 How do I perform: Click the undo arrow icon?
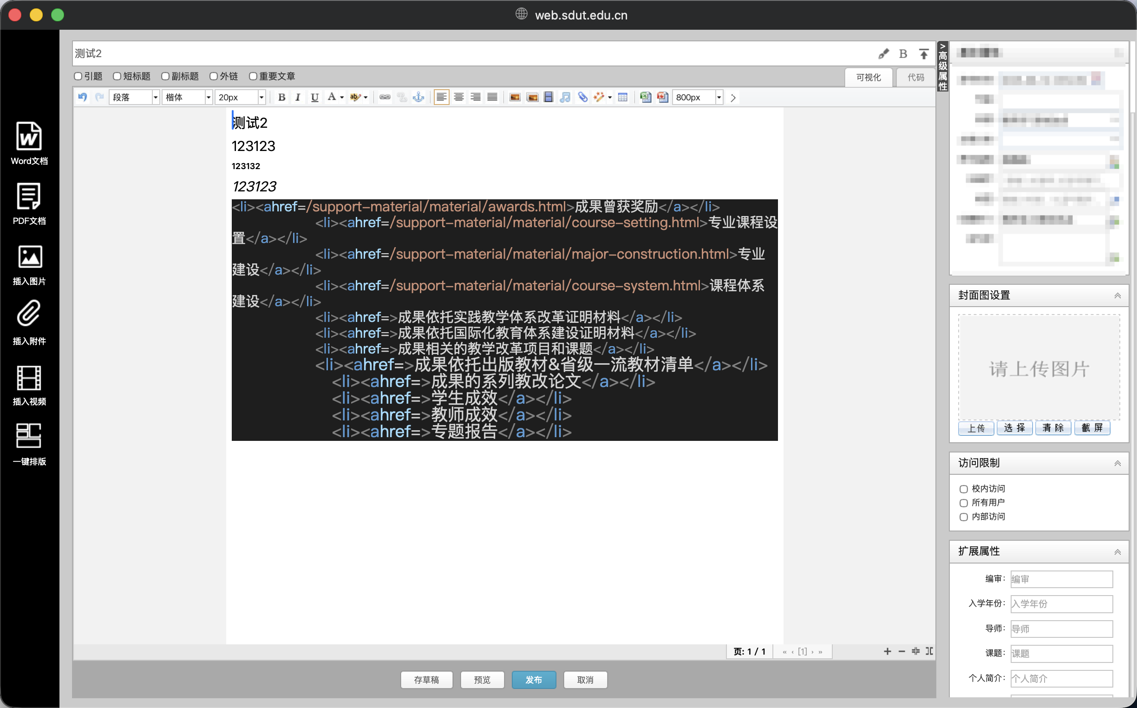[x=82, y=97]
